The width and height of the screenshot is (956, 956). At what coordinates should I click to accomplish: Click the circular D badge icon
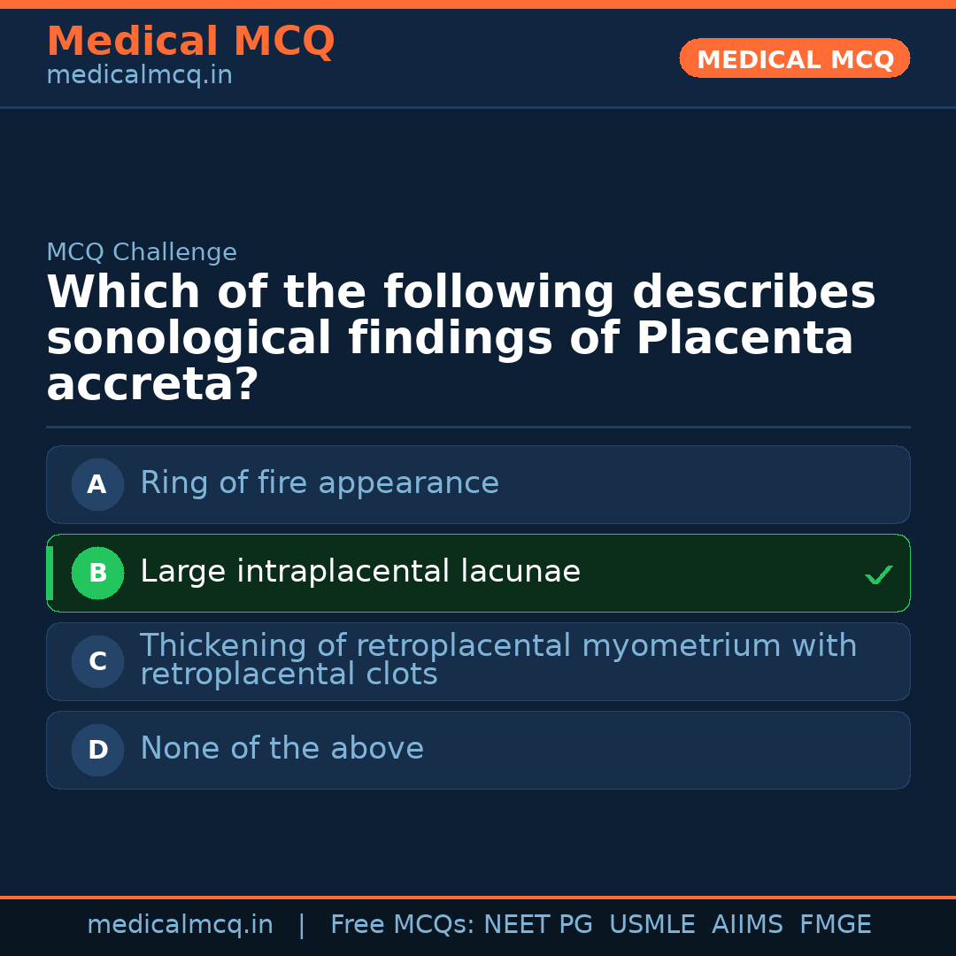(97, 750)
